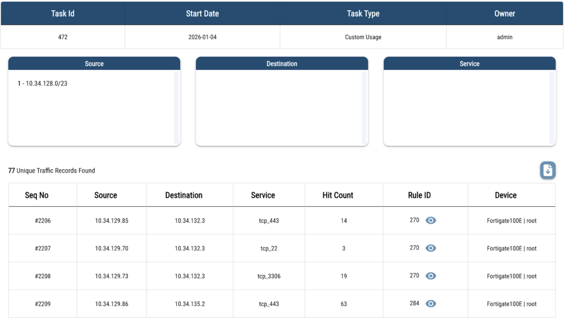This screenshot has height=318, width=565.
Task: Click the Destination panel scrollbar
Action: (364, 107)
